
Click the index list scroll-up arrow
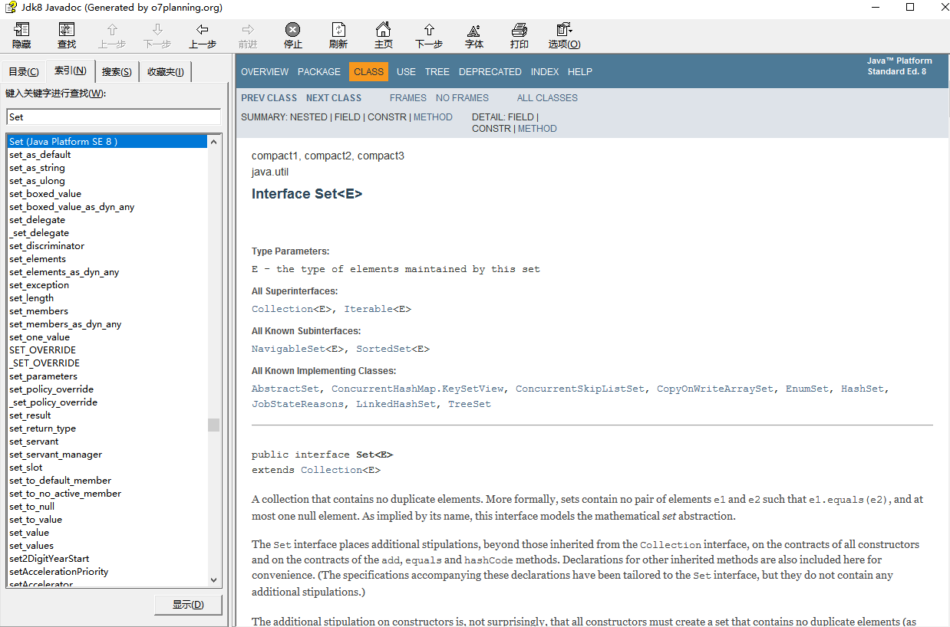click(x=214, y=141)
